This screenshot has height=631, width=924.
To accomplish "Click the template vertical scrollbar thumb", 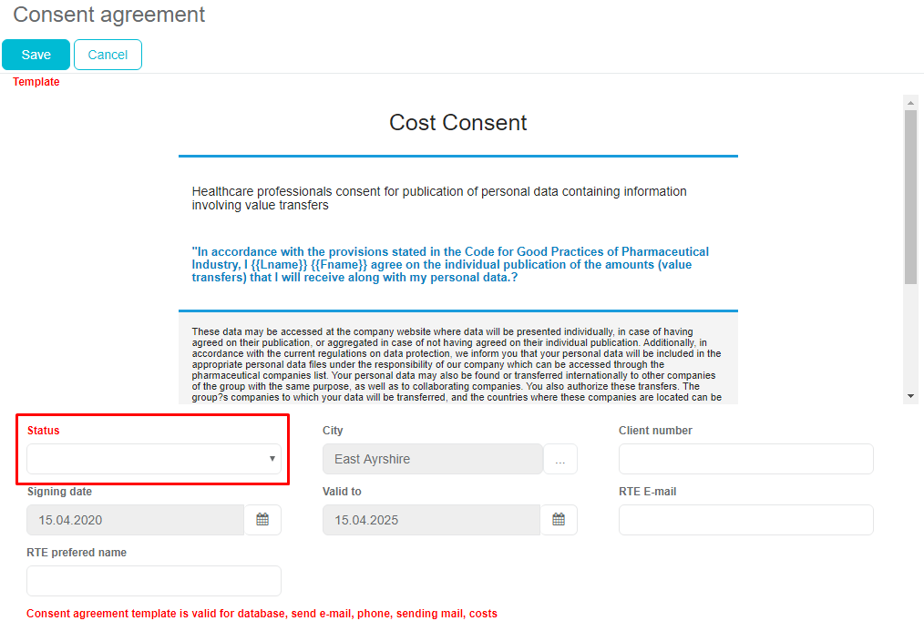I will coord(910,196).
